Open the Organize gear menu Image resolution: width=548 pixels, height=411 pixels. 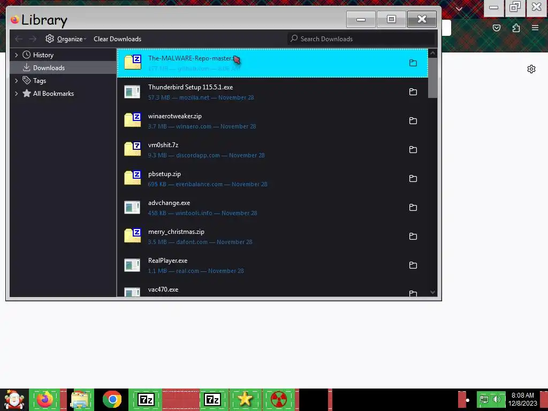[x=65, y=39]
